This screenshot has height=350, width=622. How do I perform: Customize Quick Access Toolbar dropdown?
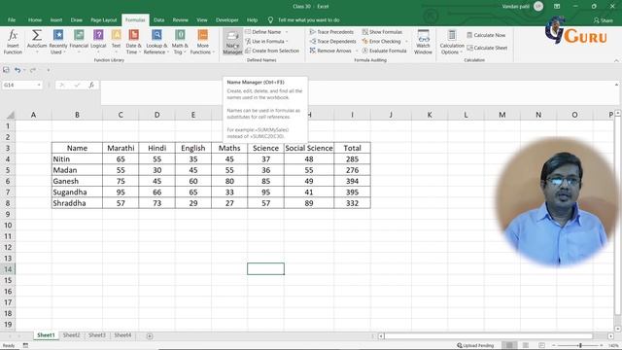[49, 70]
